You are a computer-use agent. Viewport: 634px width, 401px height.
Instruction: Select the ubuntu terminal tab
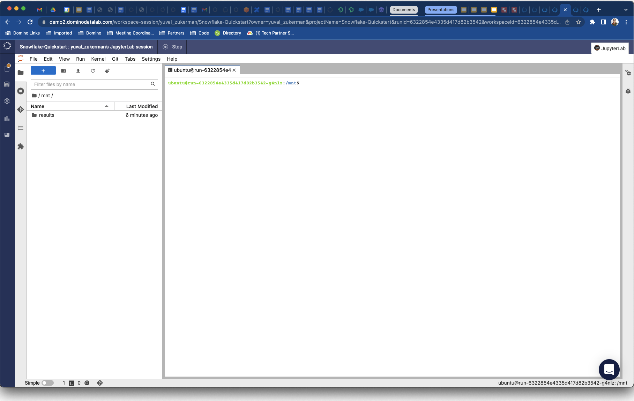202,70
